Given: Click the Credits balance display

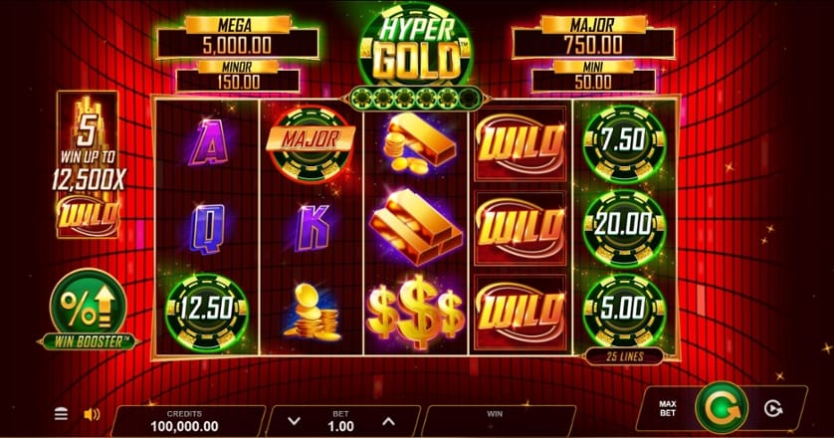Looking at the screenshot, I should [x=184, y=421].
